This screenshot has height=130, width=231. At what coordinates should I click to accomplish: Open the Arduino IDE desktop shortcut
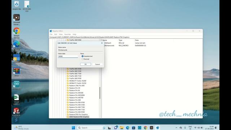17,85
